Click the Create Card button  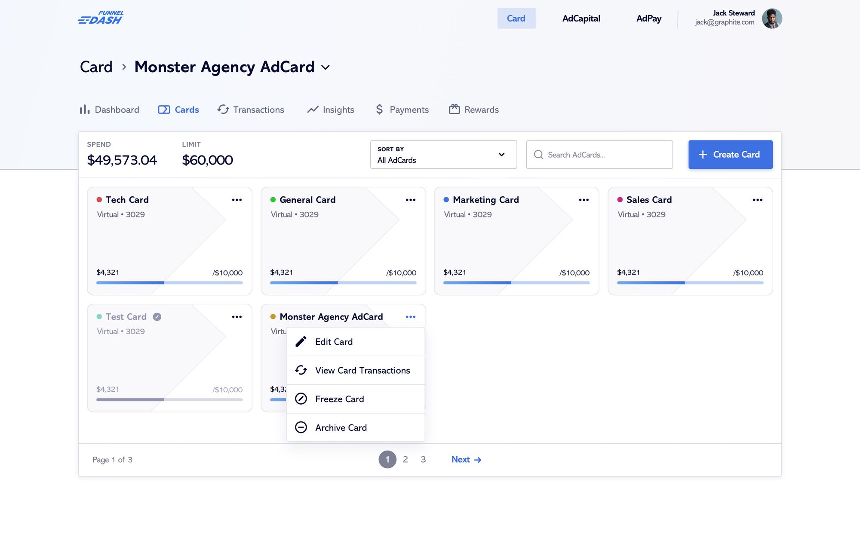point(730,155)
